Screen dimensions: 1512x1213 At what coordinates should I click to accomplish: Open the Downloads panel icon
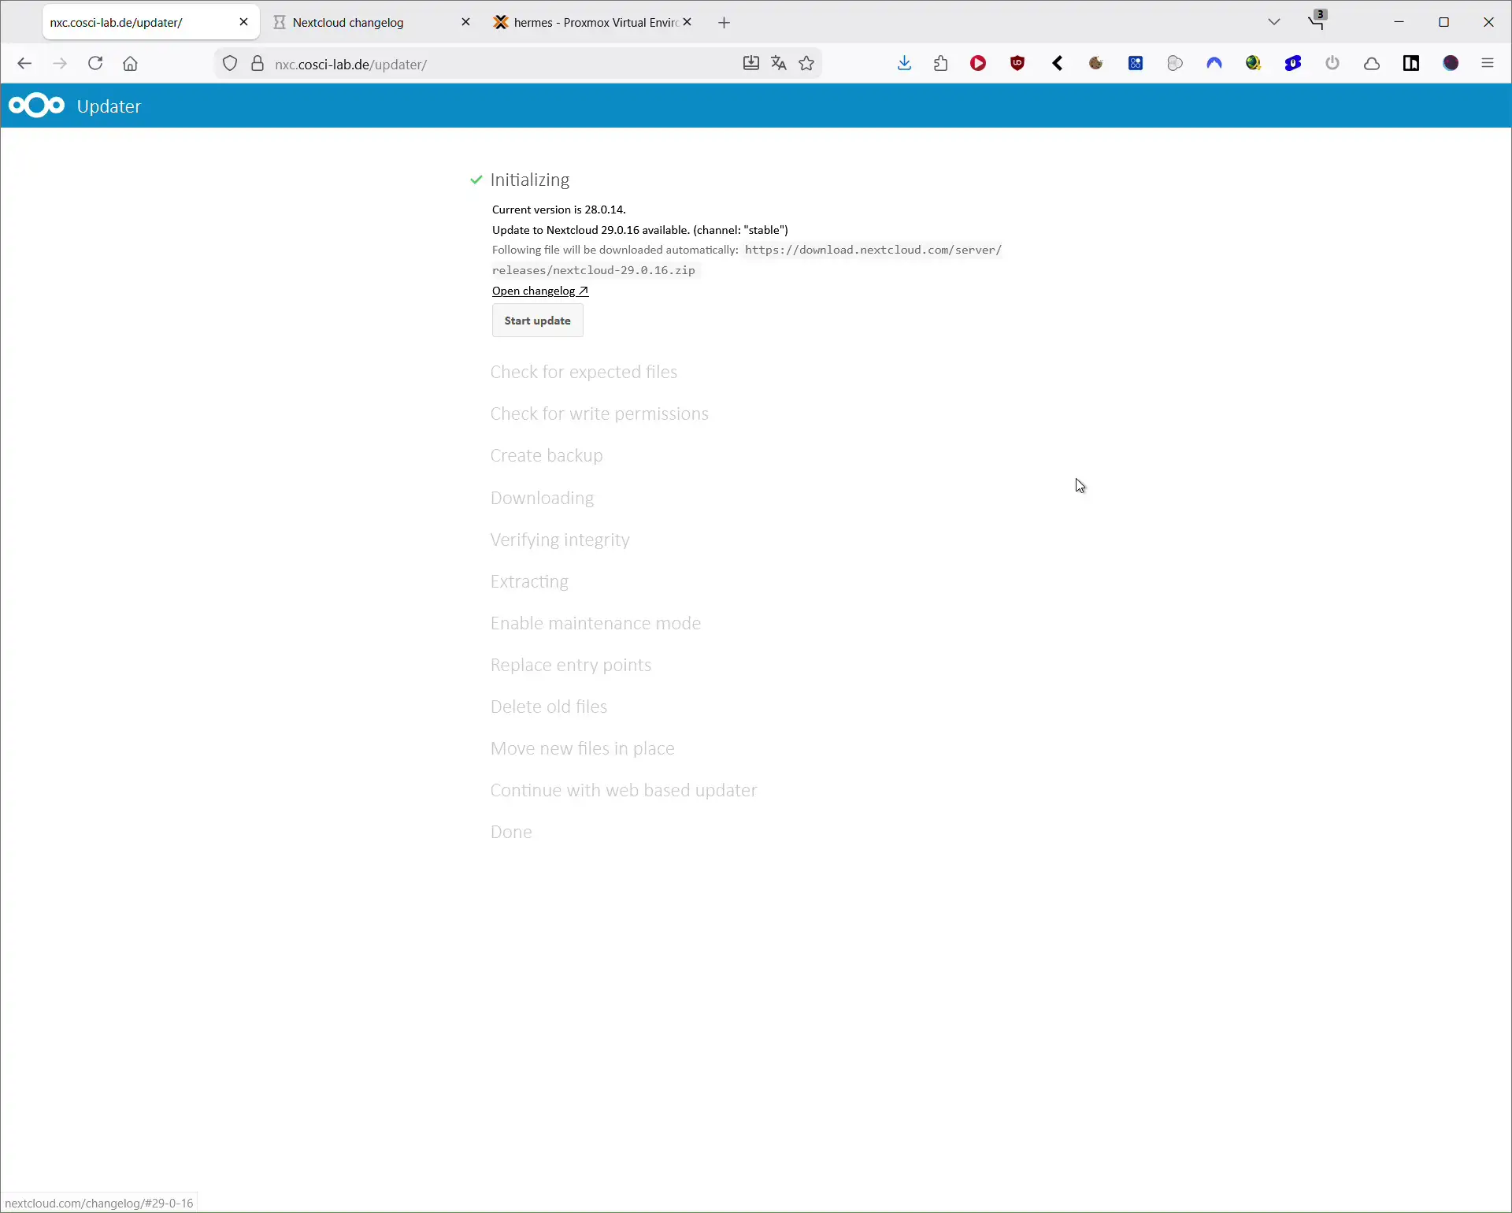904,63
